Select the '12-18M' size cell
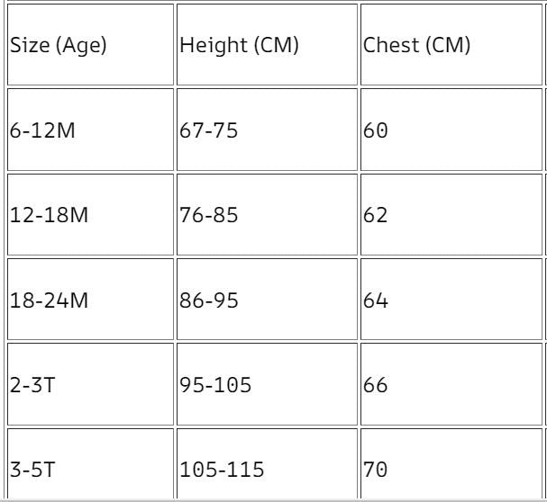Screen dimensions: 547x502 (x=90, y=215)
